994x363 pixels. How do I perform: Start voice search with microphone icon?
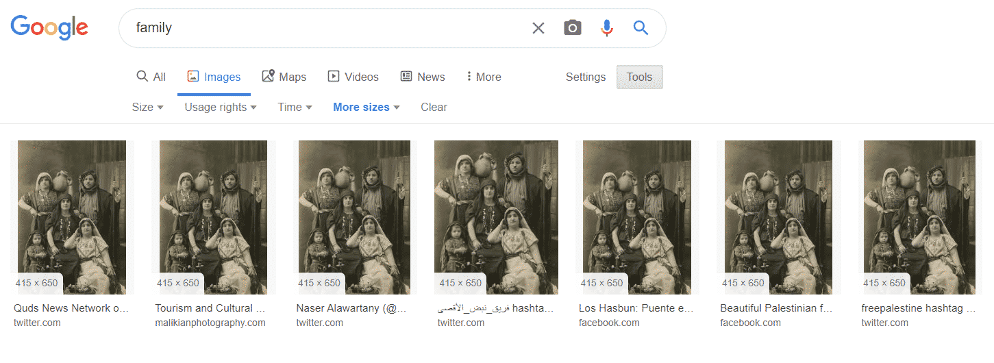pyautogui.click(x=607, y=28)
